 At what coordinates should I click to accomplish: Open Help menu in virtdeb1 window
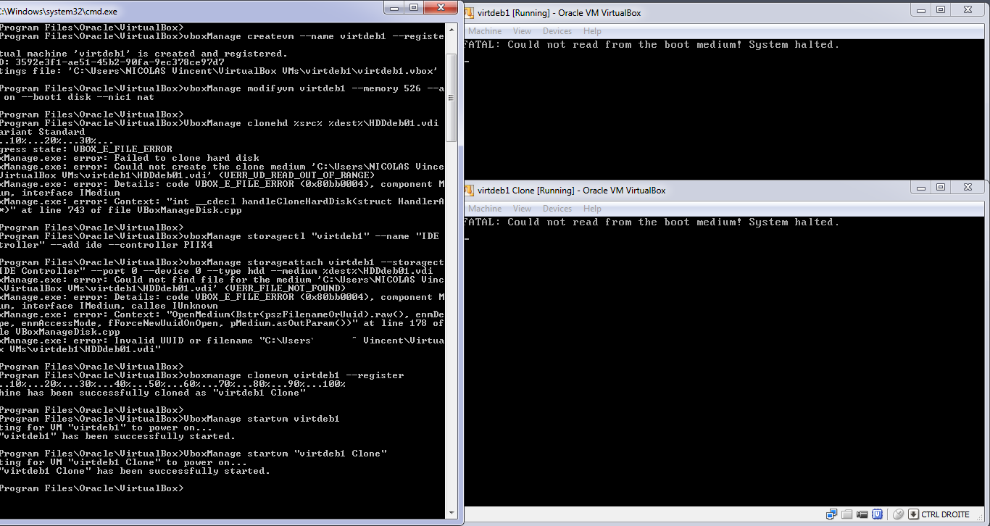pos(592,31)
